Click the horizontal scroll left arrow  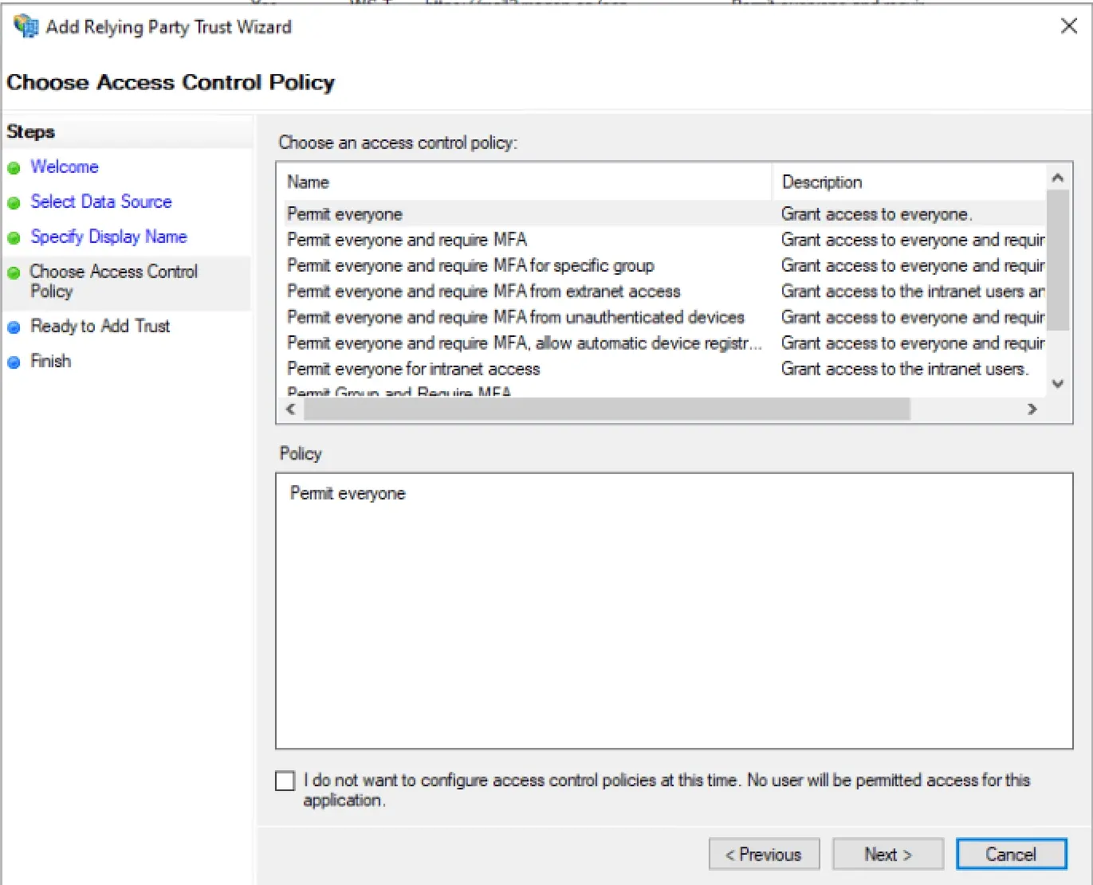291,409
